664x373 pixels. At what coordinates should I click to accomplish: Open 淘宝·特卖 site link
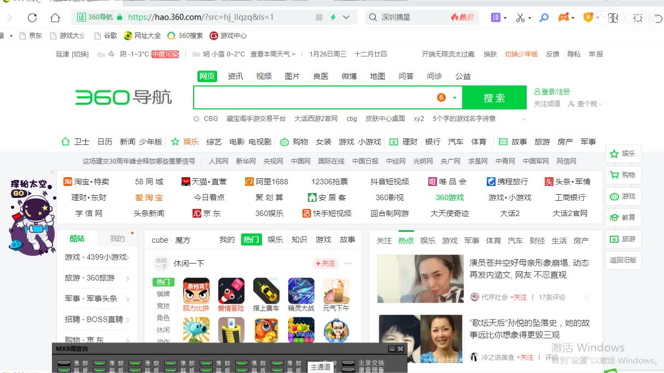[86, 182]
